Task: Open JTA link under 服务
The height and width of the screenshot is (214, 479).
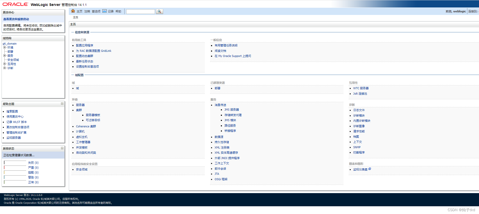Action: click(x=217, y=174)
